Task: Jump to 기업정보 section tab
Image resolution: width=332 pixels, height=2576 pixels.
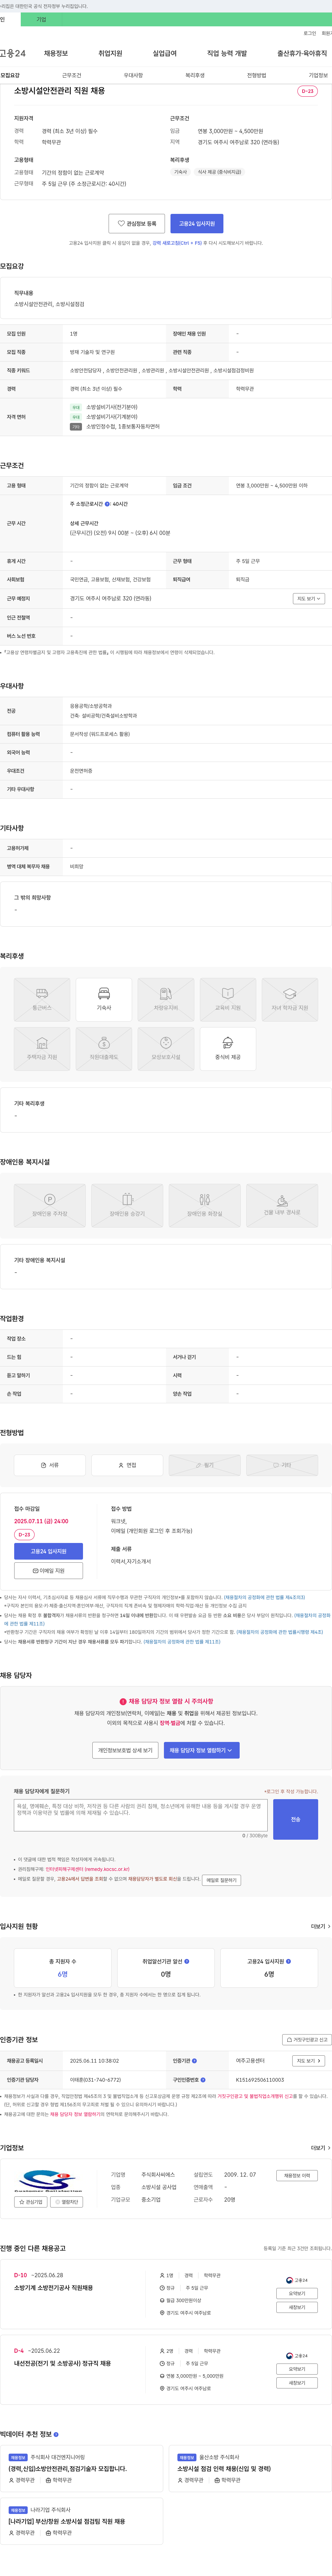Action: pyautogui.click(x=318, y=75)
